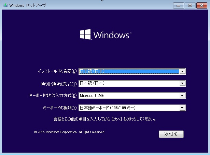This screenshot has width=210, height=155.
Task: Open the キーボードの種類 dropdown arrow
Action: [182, 108]
